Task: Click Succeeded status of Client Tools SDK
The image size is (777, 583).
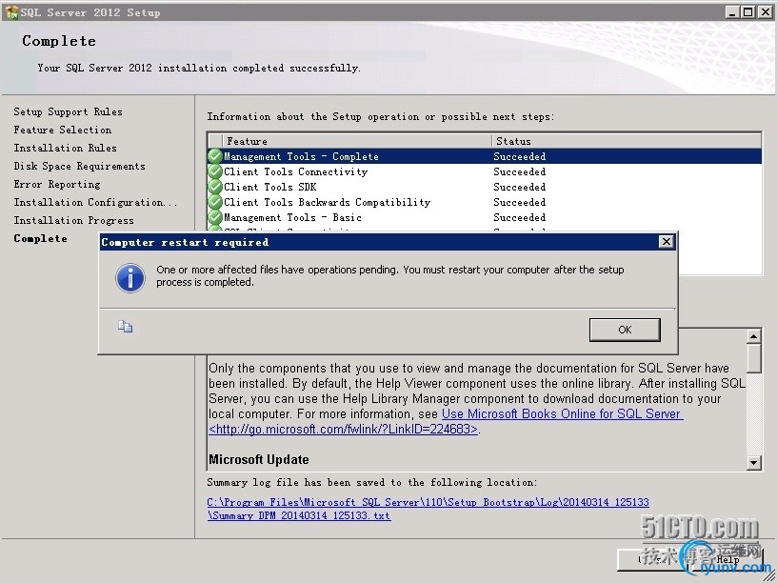Action: (x=519, y=187)
